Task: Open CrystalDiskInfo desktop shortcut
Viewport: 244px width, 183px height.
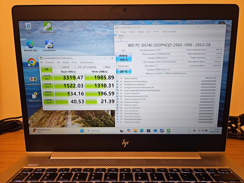Action: point(49,46)
